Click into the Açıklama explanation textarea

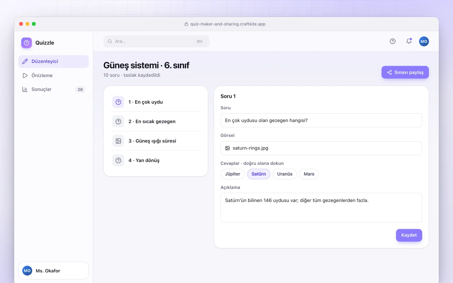[321, 208]
